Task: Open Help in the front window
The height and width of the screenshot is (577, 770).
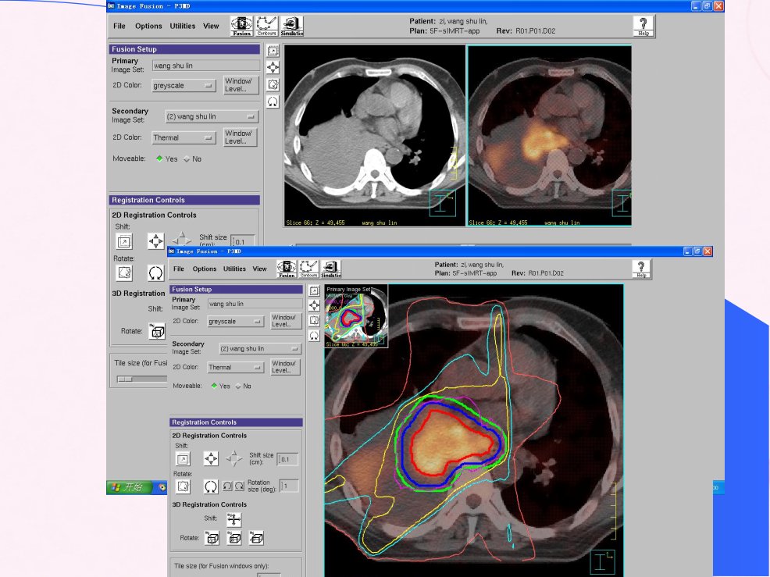Action: tap(641, 269)
